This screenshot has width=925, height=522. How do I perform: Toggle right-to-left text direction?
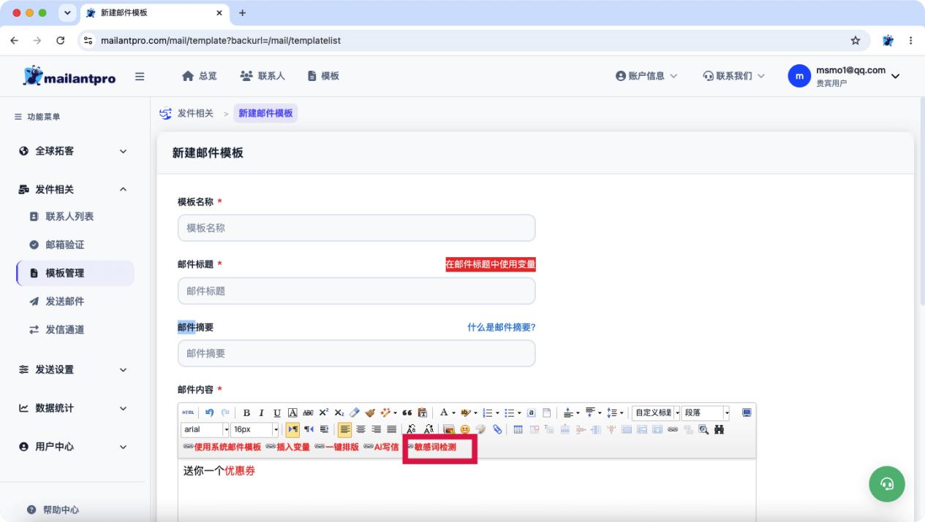tap(309, 429)
